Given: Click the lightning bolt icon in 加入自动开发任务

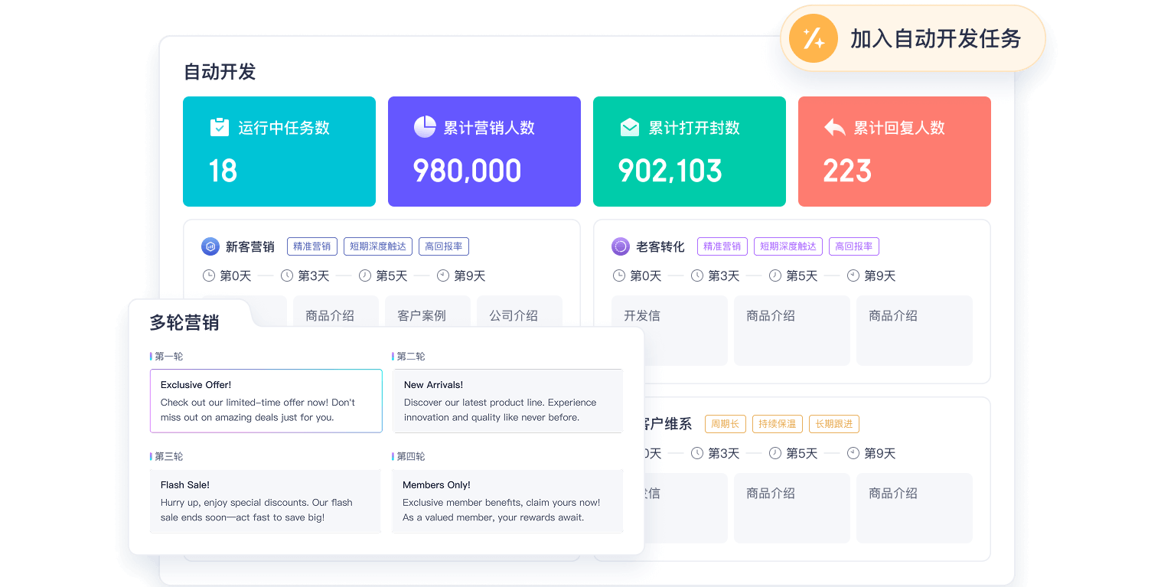Looking at the screenshot, I should click(813, 38).
